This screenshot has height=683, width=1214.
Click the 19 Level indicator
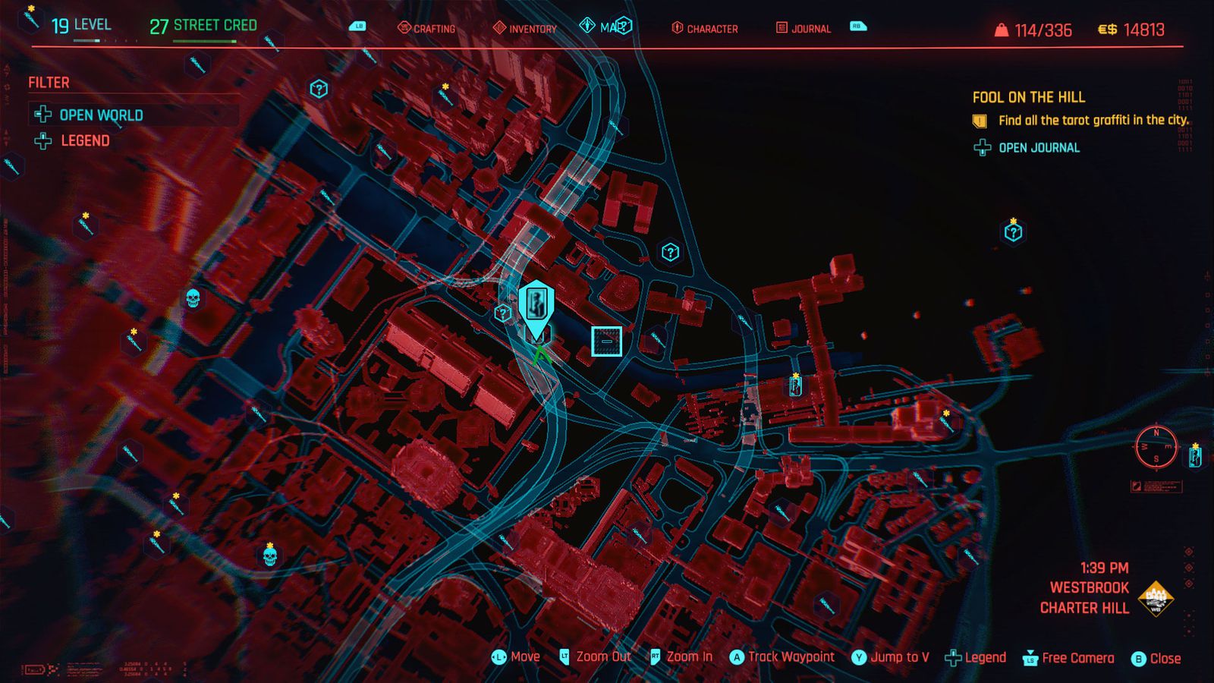tap(81, 25)
